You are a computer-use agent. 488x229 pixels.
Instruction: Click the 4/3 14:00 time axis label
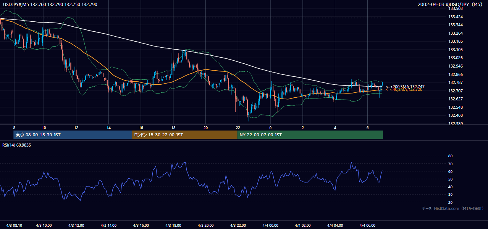(108, 225)
